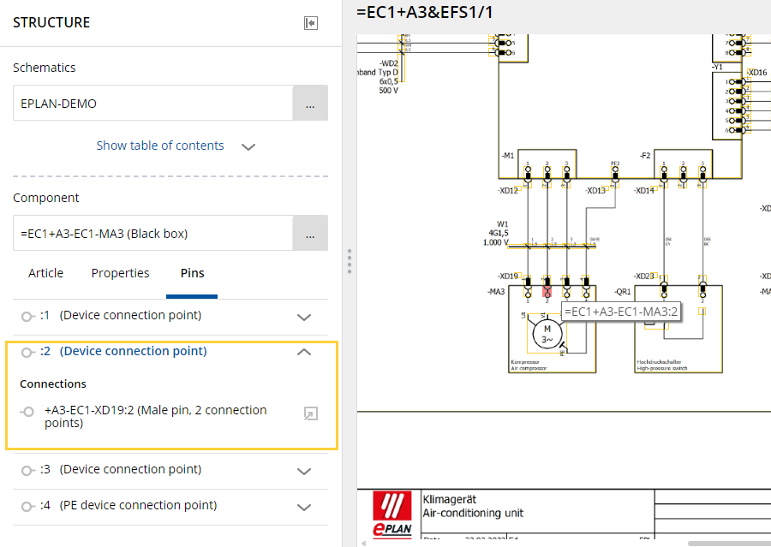This screenshot has height=547, width=771.
Task: Click the EPLAN logo in title block
Action: click(392, 514)
